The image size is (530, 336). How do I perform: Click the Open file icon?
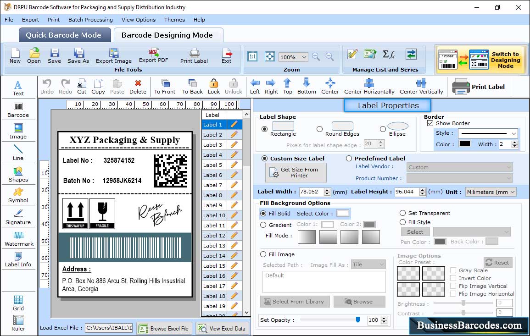coord(34,56)
